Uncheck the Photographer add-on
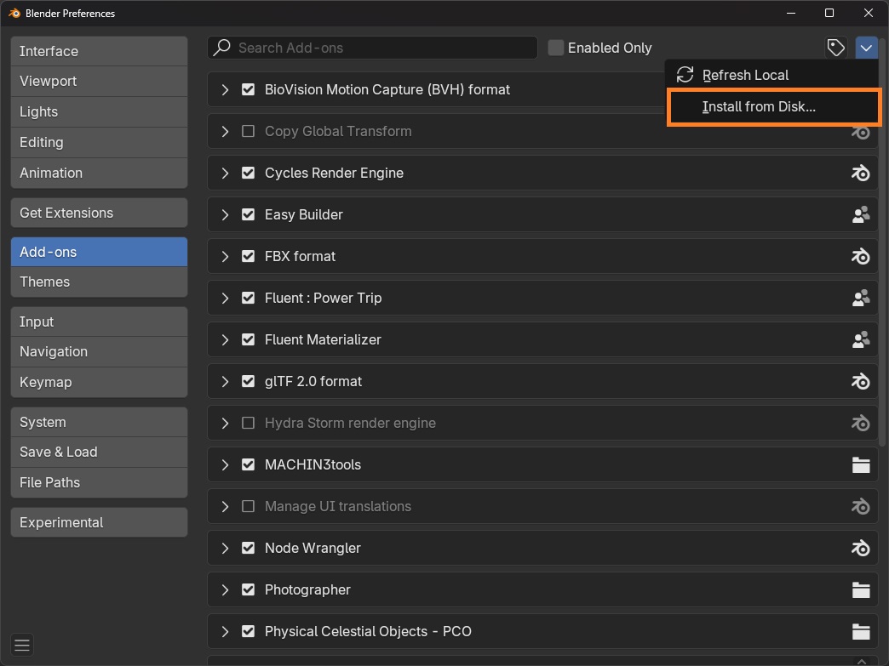This screenshot has width=889, height=666. (248, 590)
